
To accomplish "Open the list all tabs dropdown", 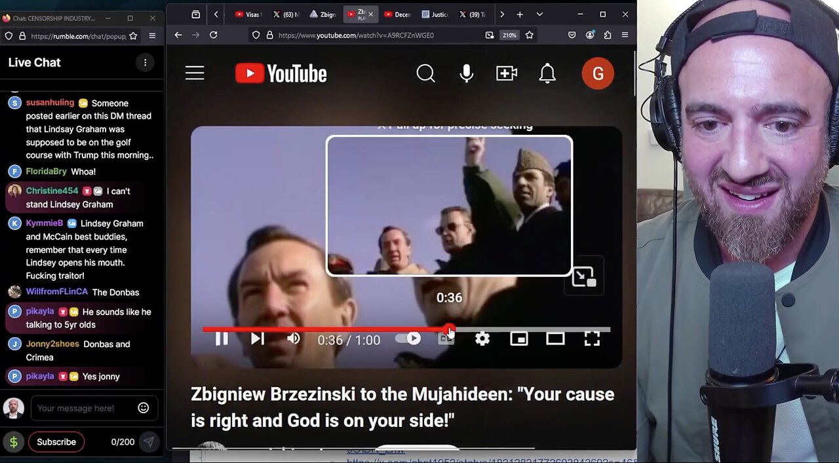I will [539, 14].
